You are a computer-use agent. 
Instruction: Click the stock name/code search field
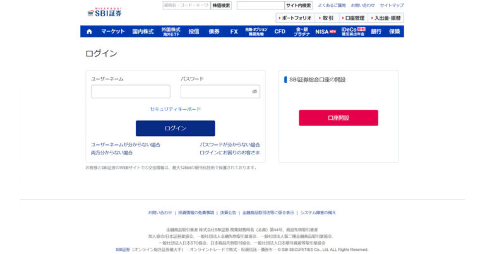click(186, 6)
